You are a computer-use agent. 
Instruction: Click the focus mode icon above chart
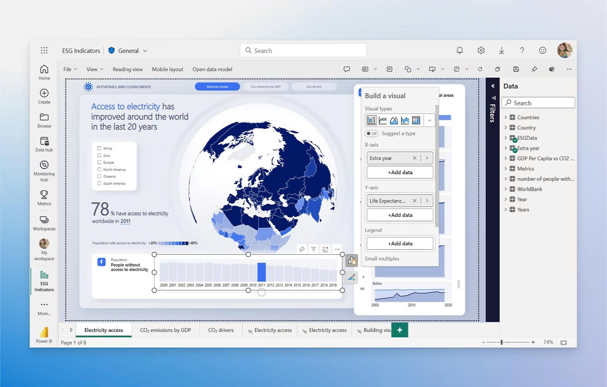(325, 249)
